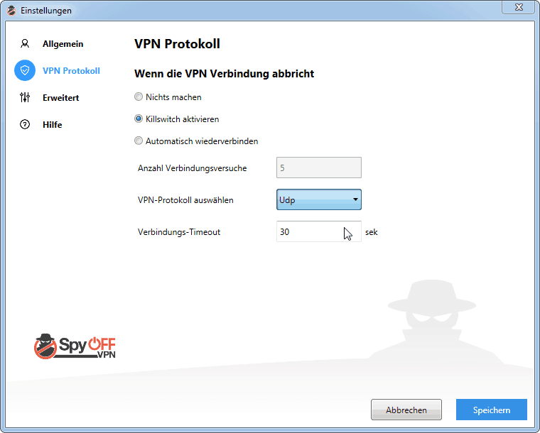Go to the Erweitert section
This screenshot has width=540, height=433.
click(x=60, y=98)
